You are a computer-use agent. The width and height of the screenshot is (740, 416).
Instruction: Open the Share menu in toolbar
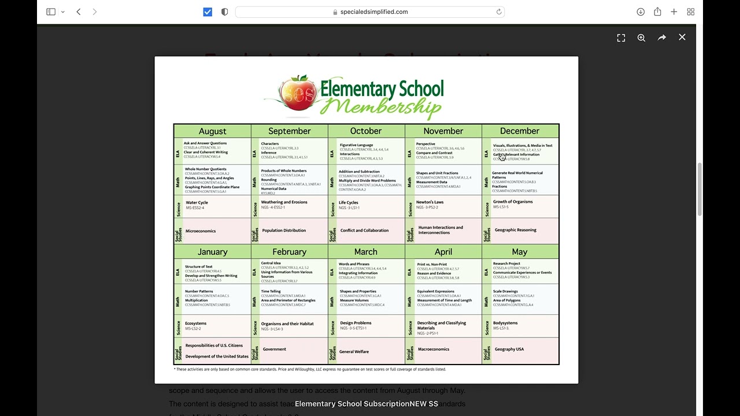pyautogui.click(x=657, y=12)
